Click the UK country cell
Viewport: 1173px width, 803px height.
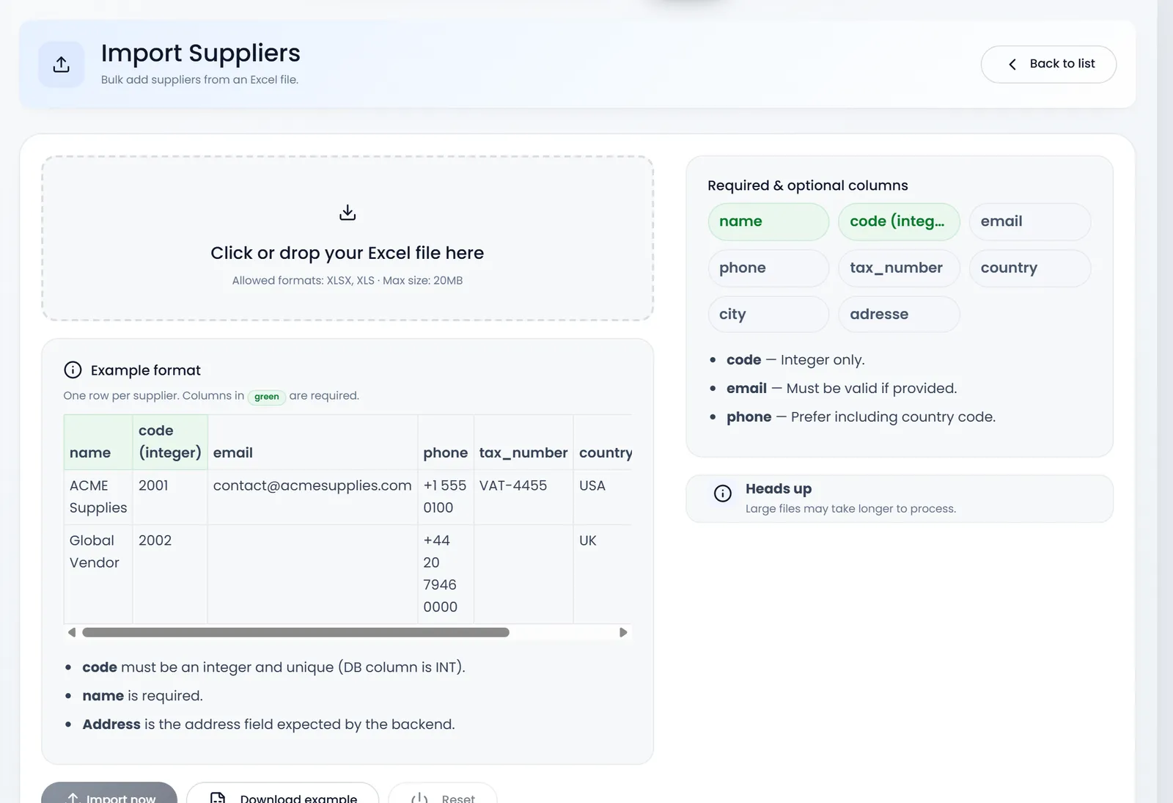603,574
